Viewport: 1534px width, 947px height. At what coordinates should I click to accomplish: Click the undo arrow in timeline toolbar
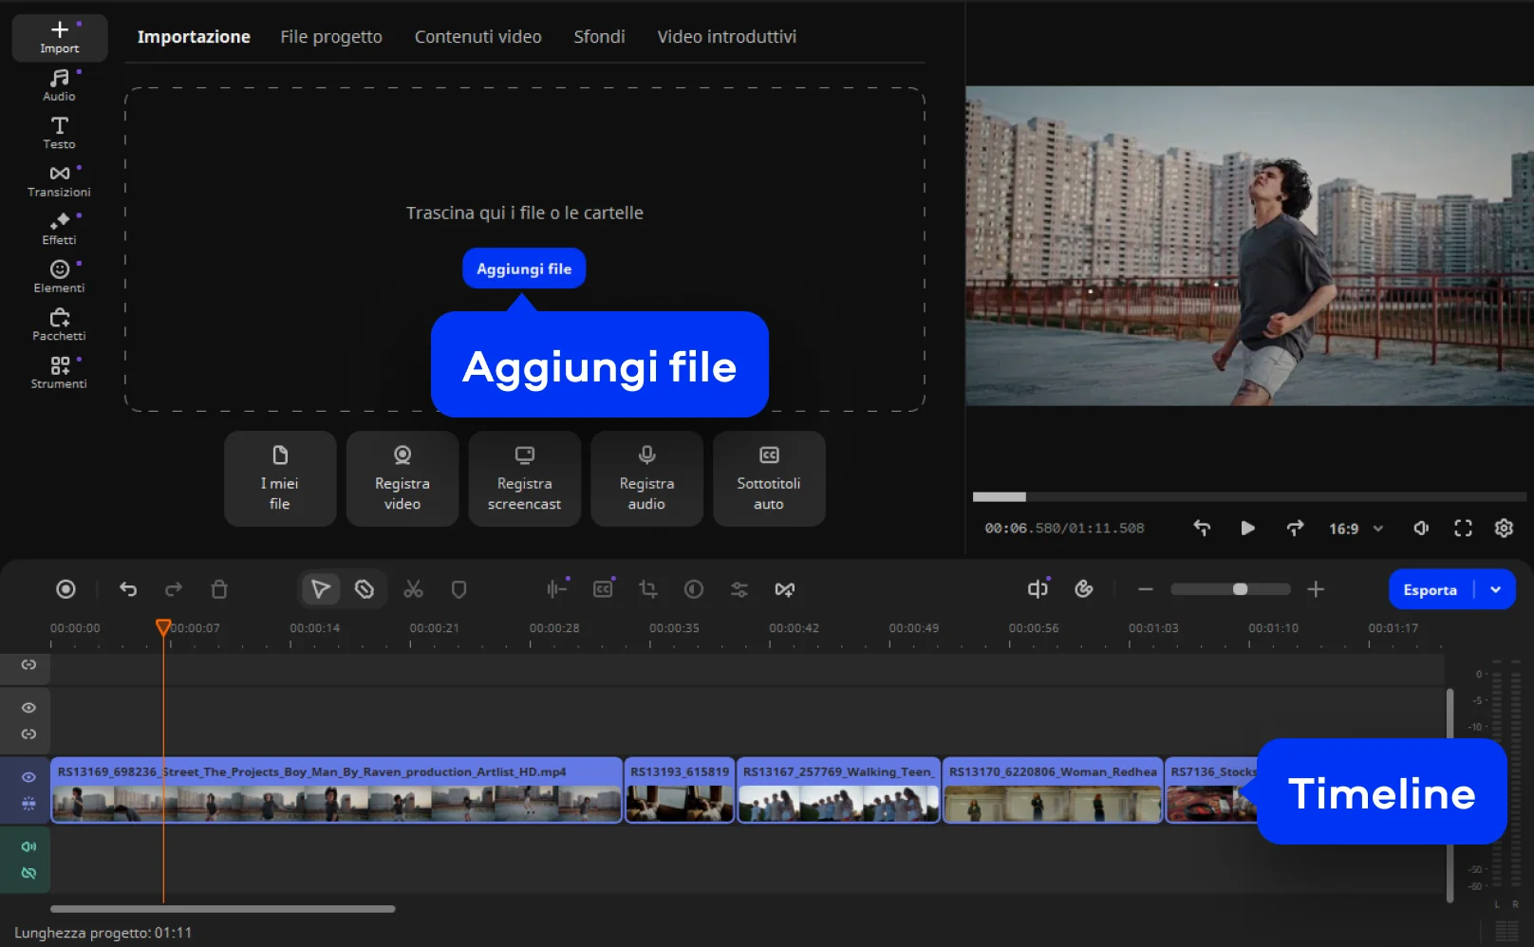(x=128, y=589)
